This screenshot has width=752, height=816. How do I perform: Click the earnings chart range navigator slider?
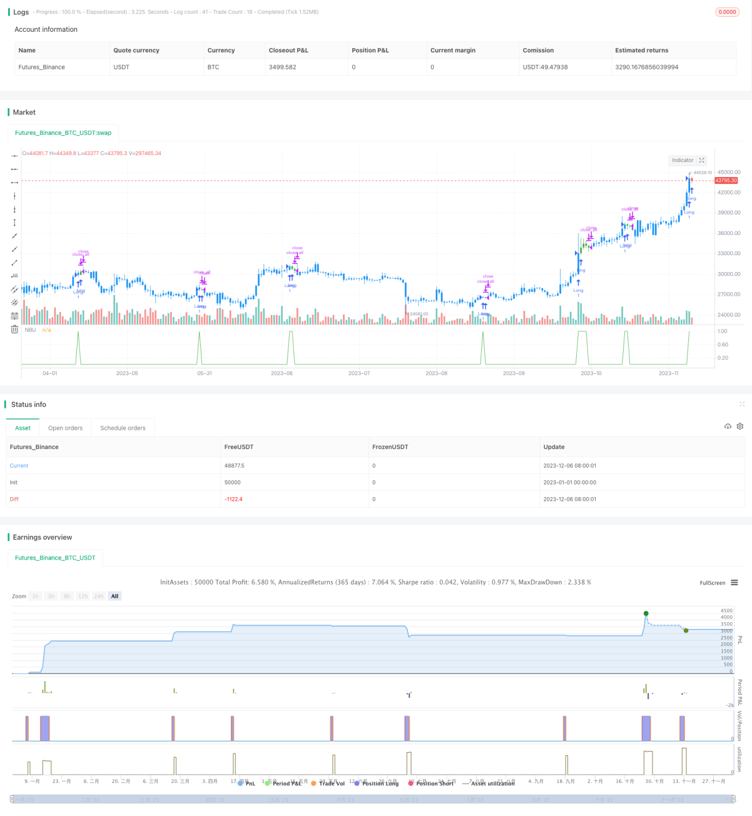(x=373, y=799)
